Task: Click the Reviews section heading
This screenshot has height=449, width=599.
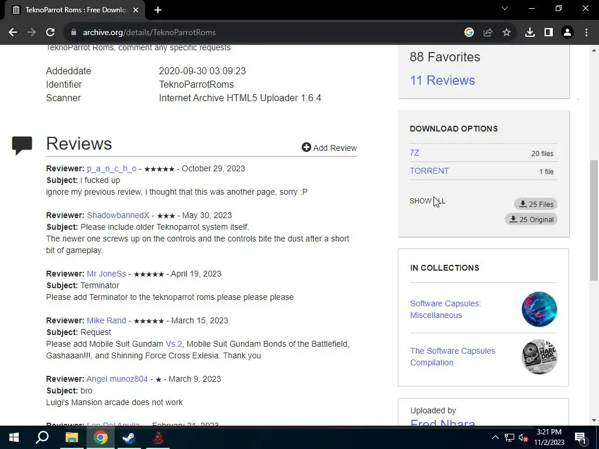Action: (x=79, y=144)
